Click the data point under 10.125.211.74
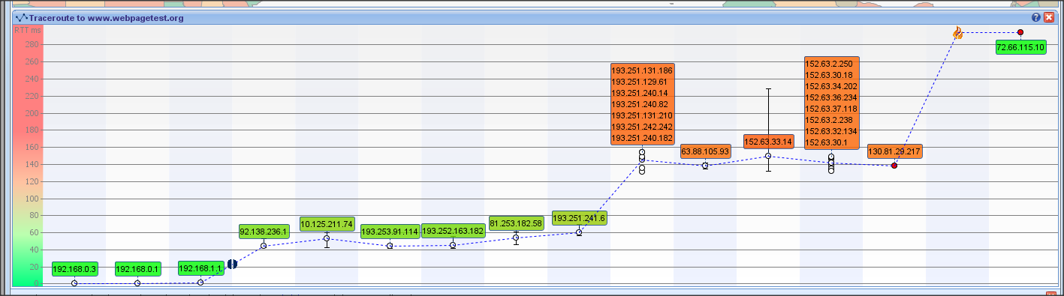 pos(327,238)
